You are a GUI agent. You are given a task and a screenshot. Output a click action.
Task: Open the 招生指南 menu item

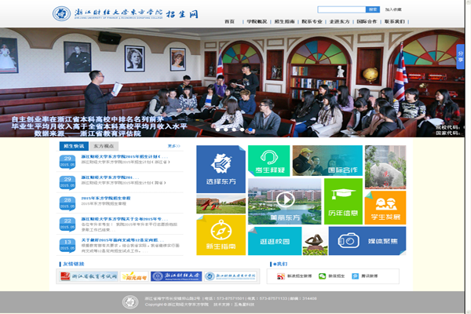pyautogui.click(x=284, y=22)
